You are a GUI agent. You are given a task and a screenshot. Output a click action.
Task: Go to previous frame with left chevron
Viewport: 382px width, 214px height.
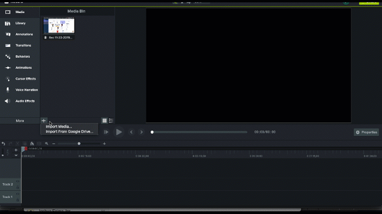(x=131, y=132)
